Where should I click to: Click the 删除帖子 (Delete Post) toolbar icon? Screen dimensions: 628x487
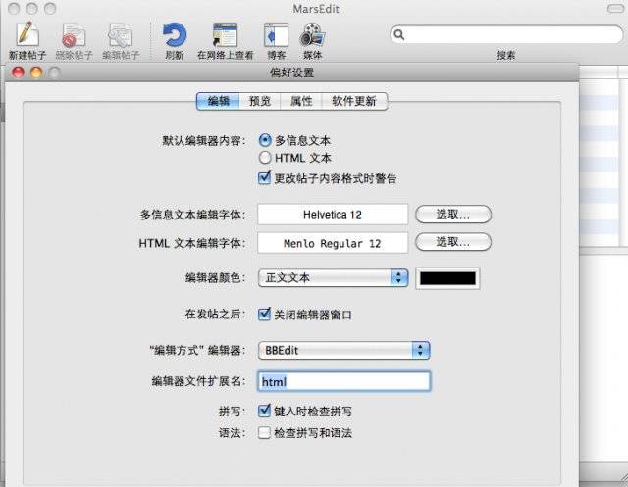click(x=74, y=35)
